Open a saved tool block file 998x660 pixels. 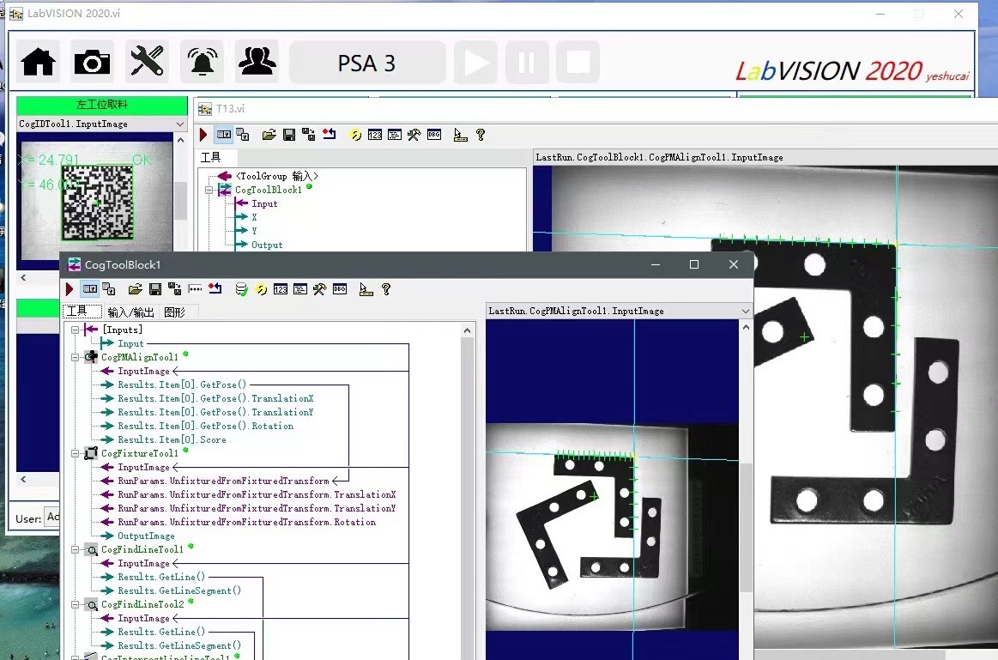click(x=135, y=289)
